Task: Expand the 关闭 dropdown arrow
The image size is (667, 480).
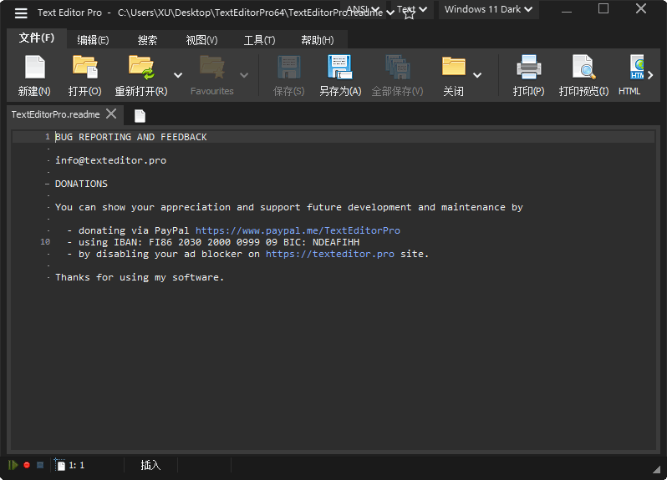Action: click(x=477, y=76)
